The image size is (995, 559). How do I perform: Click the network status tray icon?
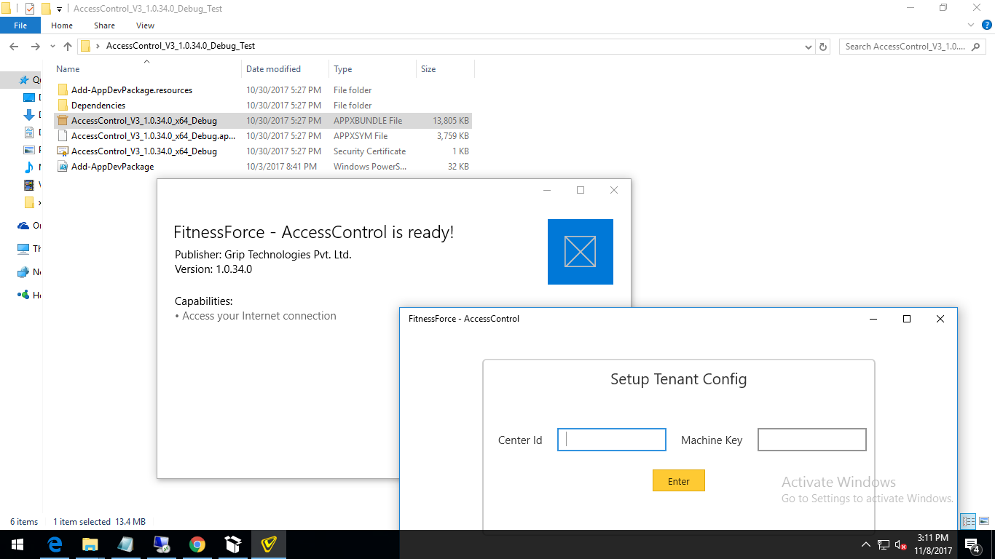884,544
